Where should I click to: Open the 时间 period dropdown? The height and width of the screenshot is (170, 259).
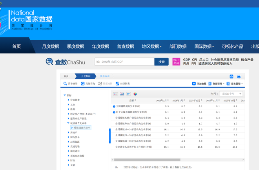(x=232, y=94)
